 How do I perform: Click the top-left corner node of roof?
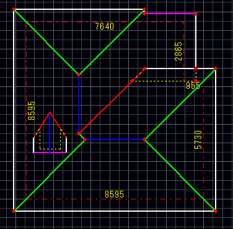[x=14, y=9]
